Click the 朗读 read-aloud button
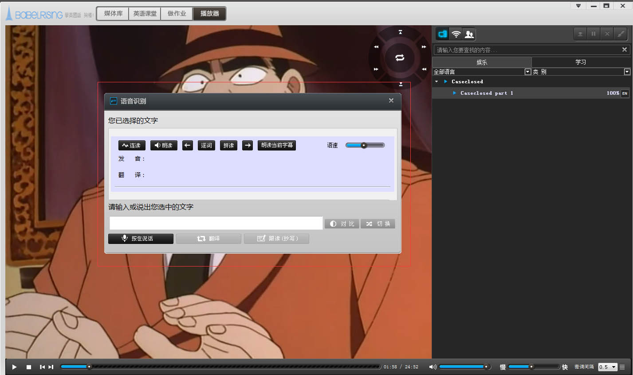The image size is (633, 375). point(164,145)
